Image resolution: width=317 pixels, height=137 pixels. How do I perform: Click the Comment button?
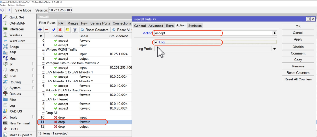298,53
